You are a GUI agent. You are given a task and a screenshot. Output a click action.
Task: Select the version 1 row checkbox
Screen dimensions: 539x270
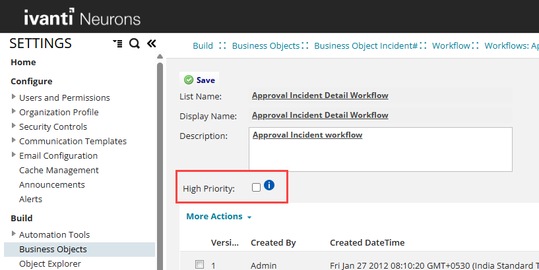tap(199, 265)
